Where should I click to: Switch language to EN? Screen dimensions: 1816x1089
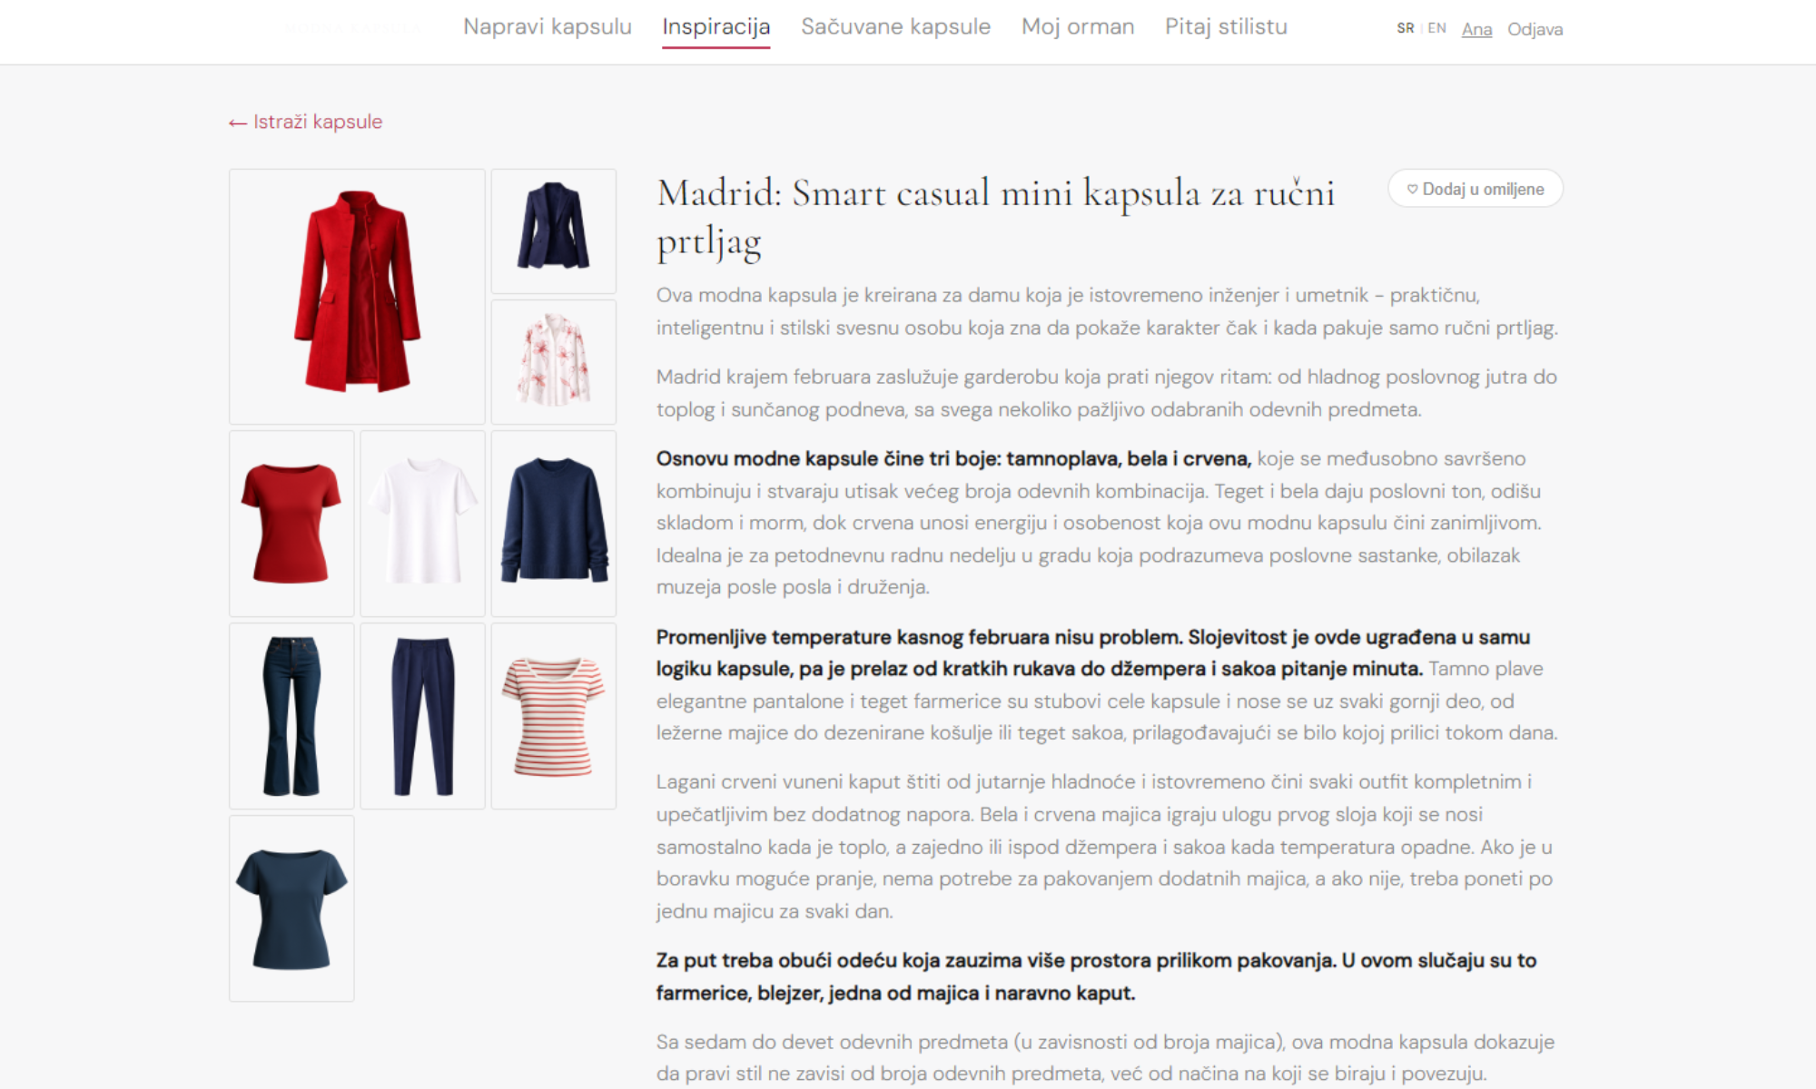[1436, 28]
